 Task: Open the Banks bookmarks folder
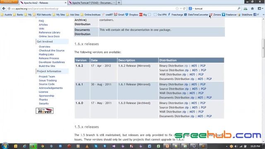[18, 15]
